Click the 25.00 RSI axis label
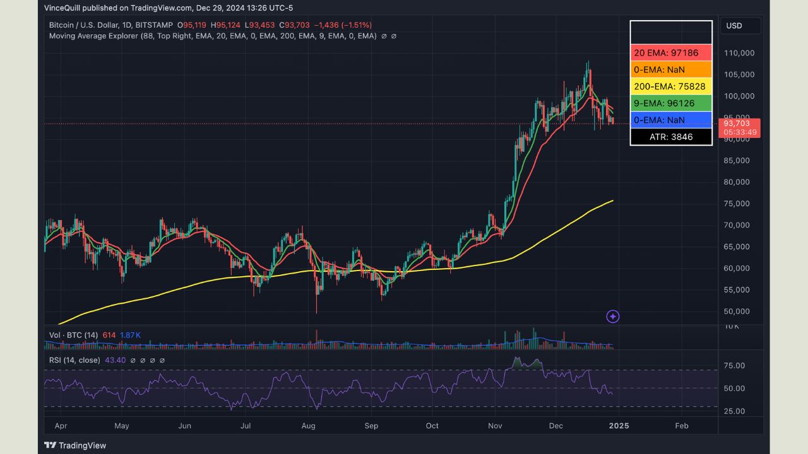Viewport: 808px width, 454px height. (x=734, y=411)
